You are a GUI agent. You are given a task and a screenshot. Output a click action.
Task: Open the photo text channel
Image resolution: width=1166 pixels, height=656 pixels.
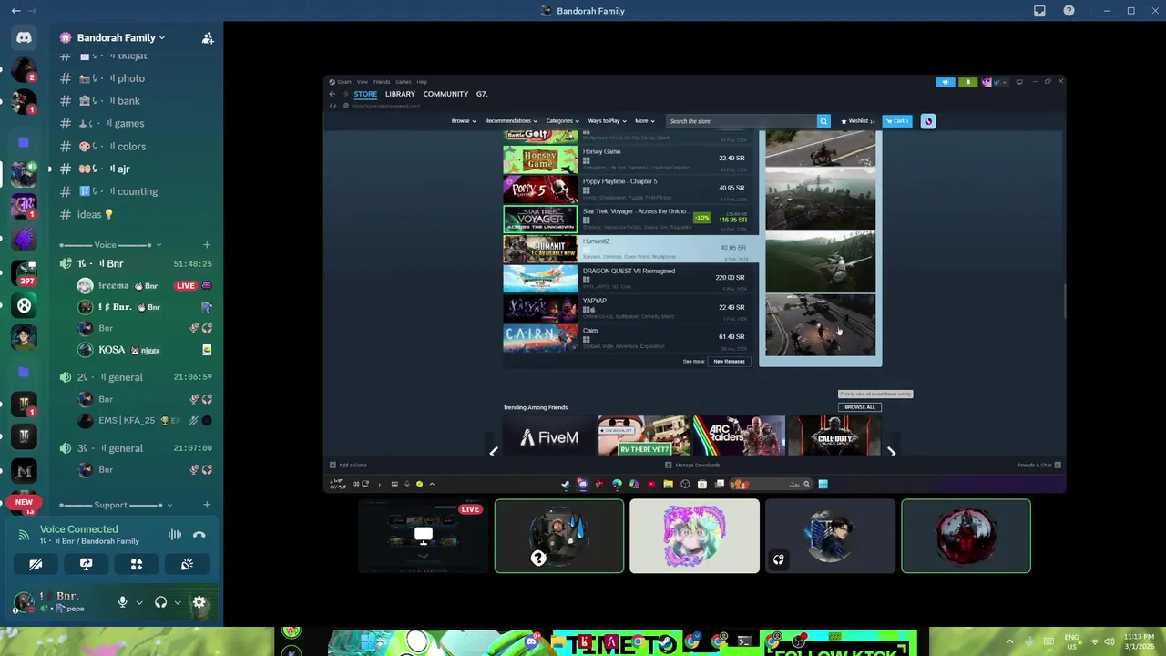click(137, 78)
